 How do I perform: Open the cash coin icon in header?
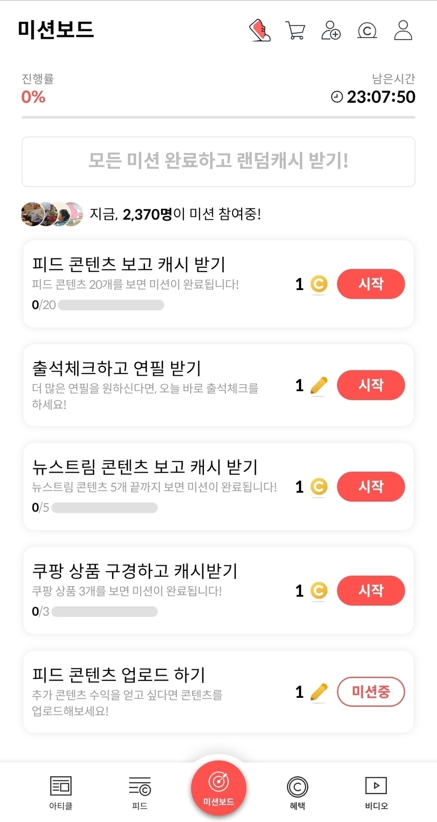coord(366,30)
